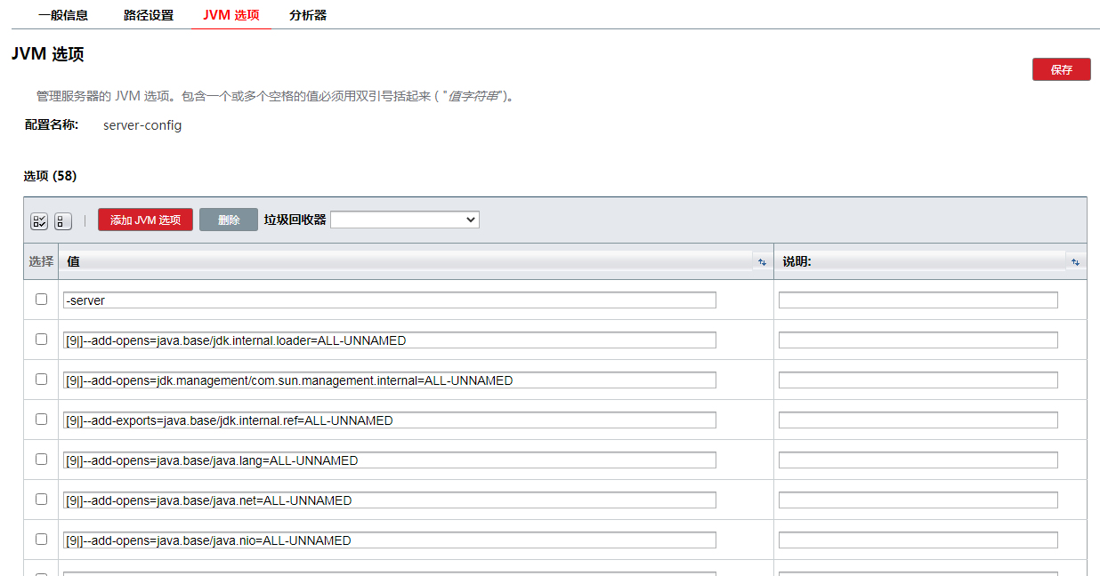Click the Select All icon in table toolbar
The width and height of the screenshot is (1100, 576).
pyautogui.click(x=39, y=221)
